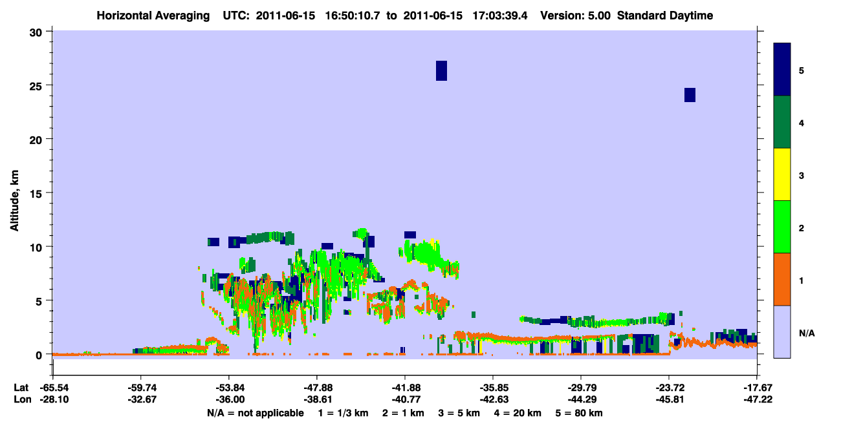Click legend text '2 = 1 km'
The width and height of the screenshot is (841, 431).
[x=402, y=413]
